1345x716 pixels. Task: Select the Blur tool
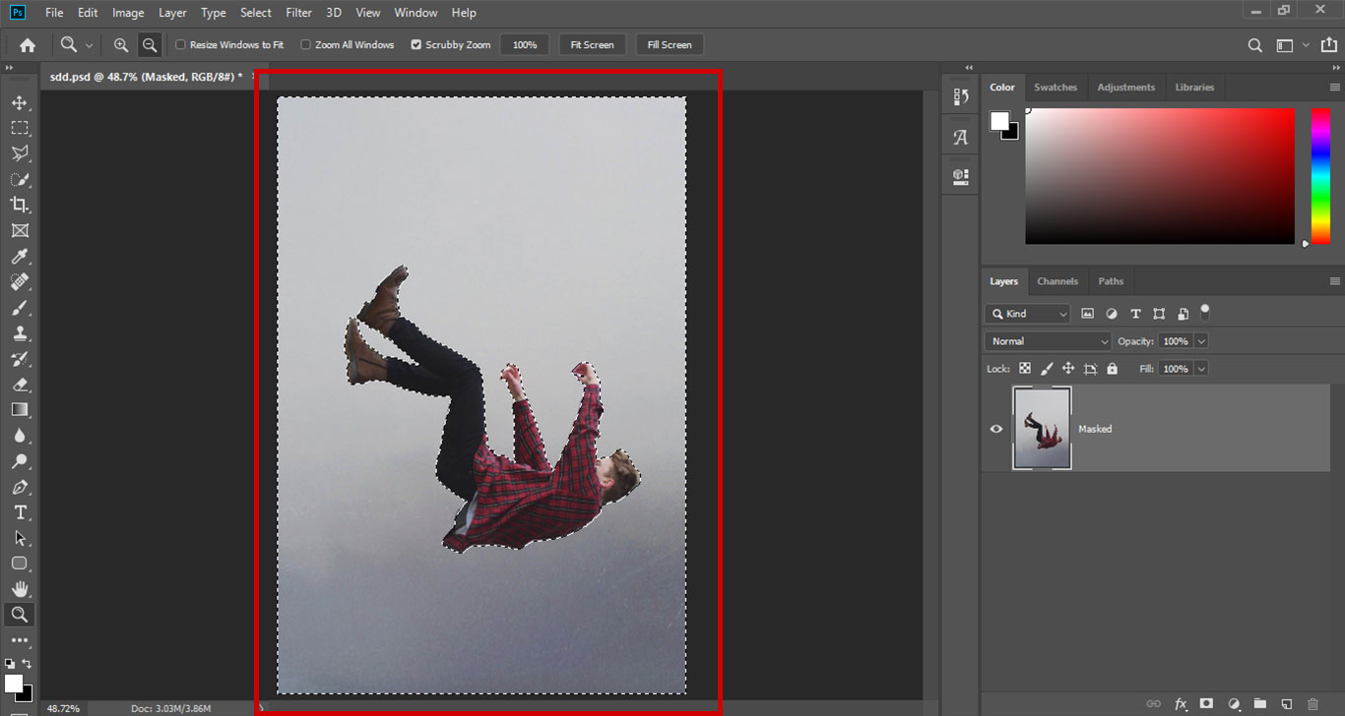(x=20, y=435)
